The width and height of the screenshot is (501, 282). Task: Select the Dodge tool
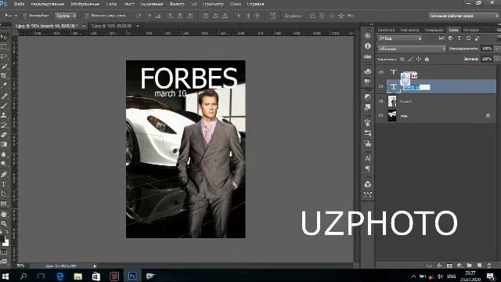coord(4,164)
